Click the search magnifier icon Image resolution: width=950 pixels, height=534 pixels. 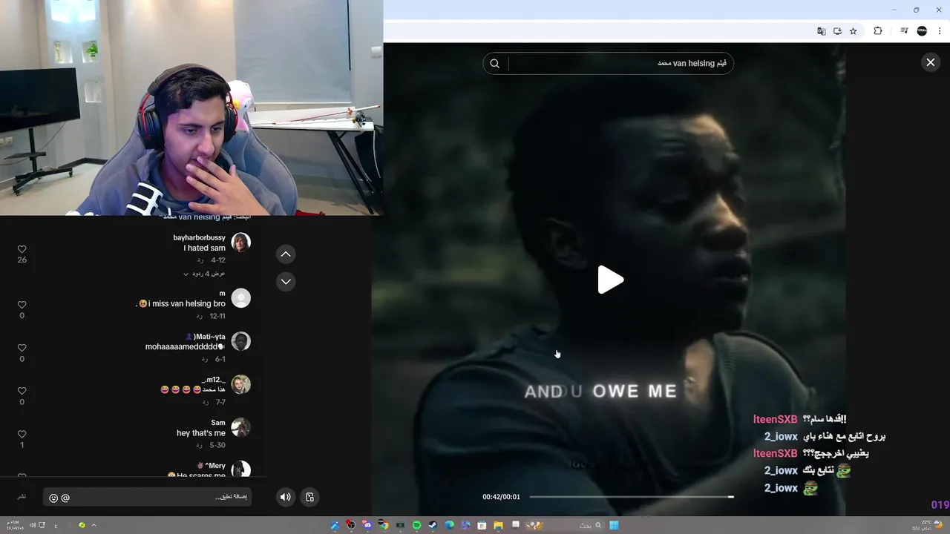[x=495, y=63]
